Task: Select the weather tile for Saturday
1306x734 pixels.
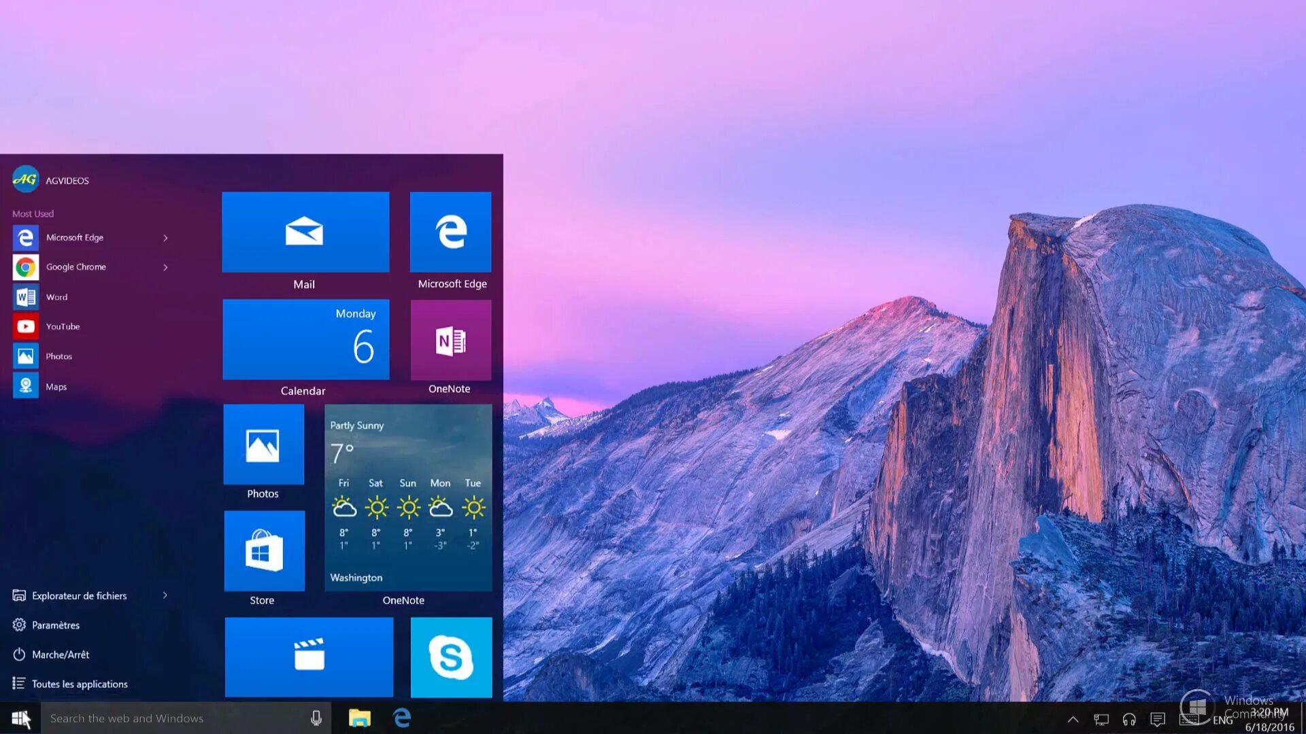Action: (375, 511)
